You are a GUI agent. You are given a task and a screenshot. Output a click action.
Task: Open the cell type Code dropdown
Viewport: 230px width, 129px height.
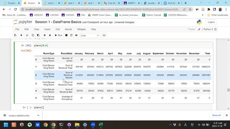click(x=90, y=35)
